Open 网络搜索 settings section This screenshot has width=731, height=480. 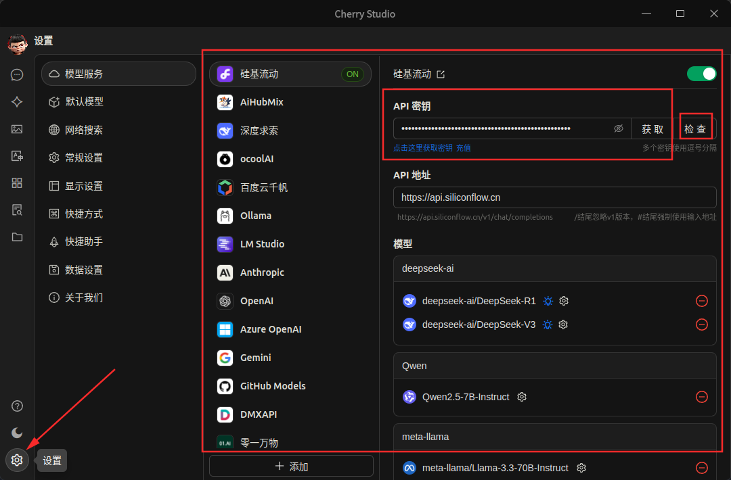click(118, 129)
